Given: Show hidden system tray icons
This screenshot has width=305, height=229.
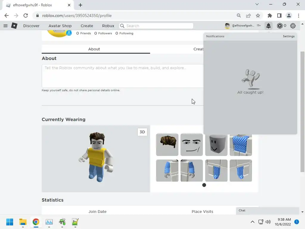Looking at the screenshot, I should click(x=253, y=222).
